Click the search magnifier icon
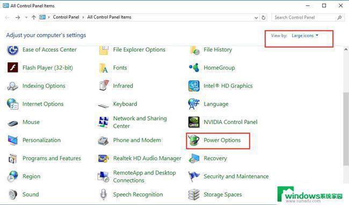The height and width of the screenshot is (205, 349). (x=339, y=17)
